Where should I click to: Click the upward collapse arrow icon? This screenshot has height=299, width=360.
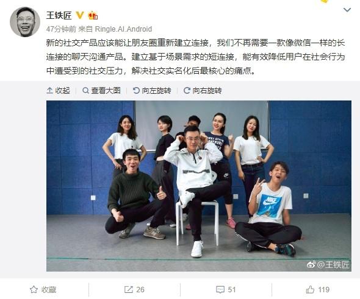coord(49,91)
